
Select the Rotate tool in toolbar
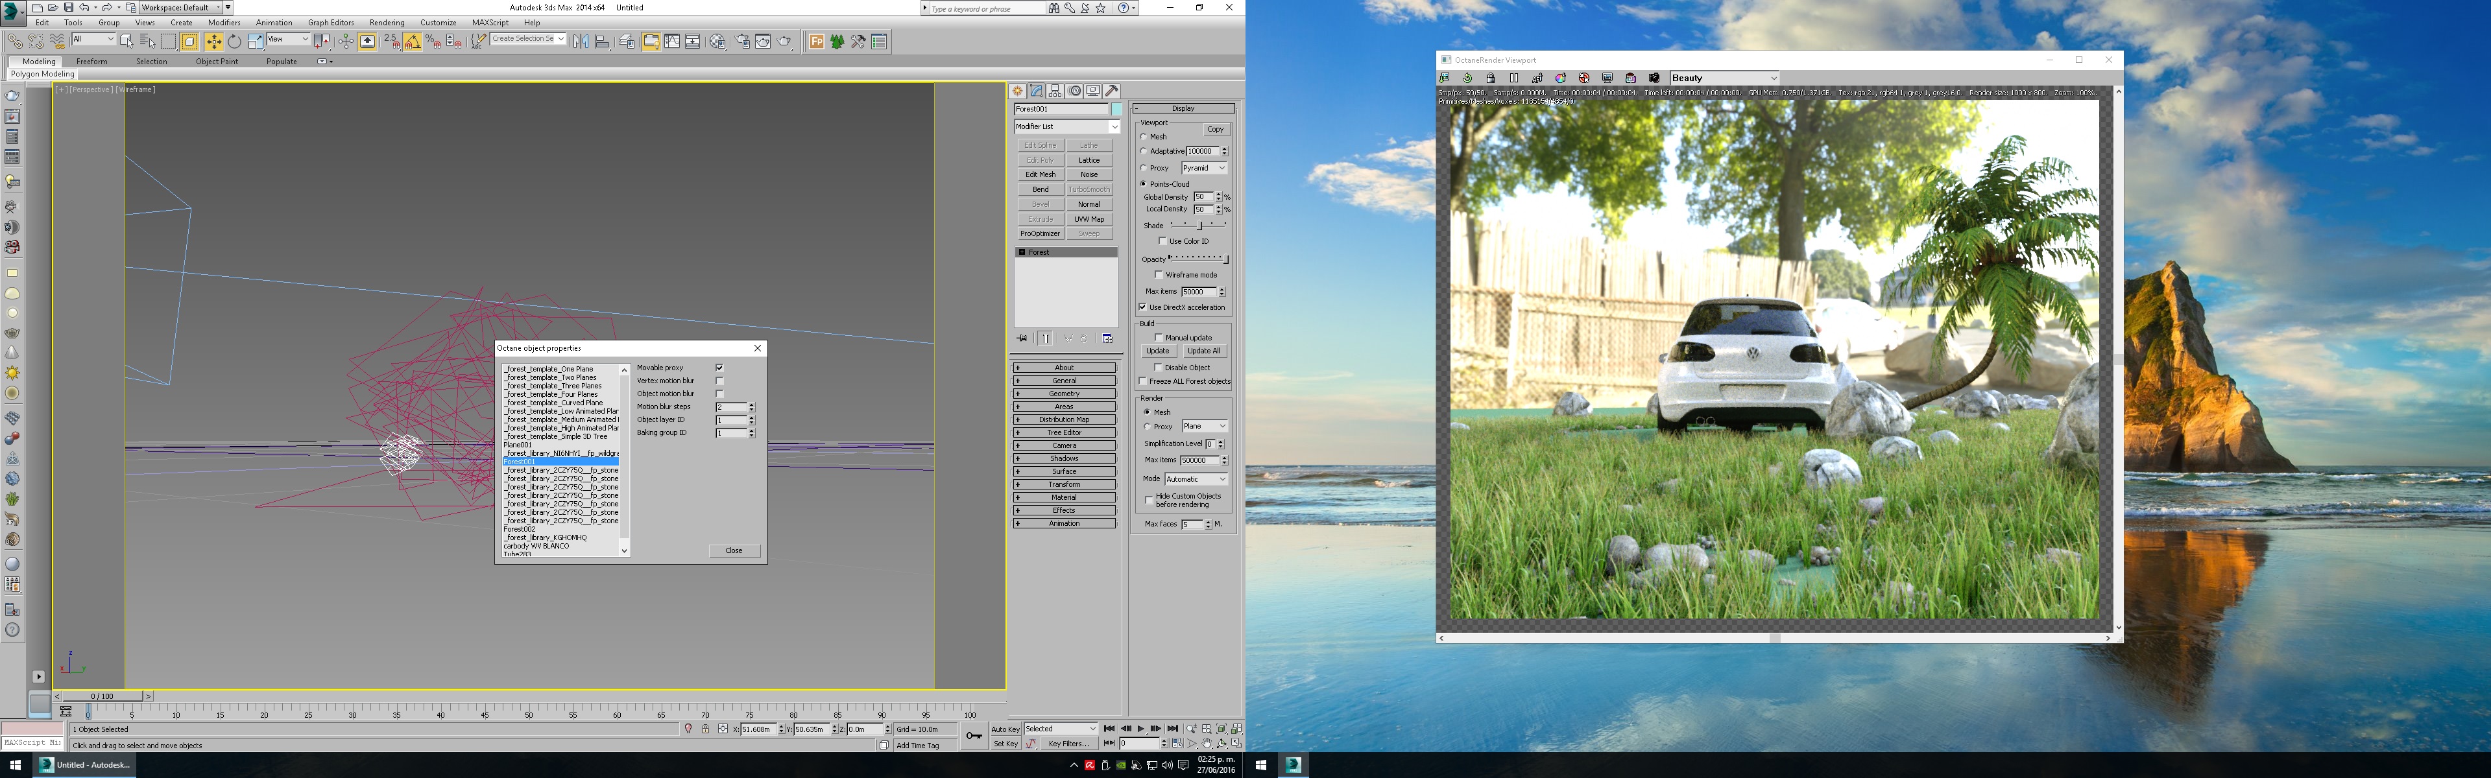pyautogui.click(x=234, y=41)
